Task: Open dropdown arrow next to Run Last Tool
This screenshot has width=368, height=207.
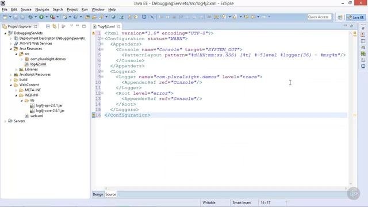Action: [x=57, y=17]
